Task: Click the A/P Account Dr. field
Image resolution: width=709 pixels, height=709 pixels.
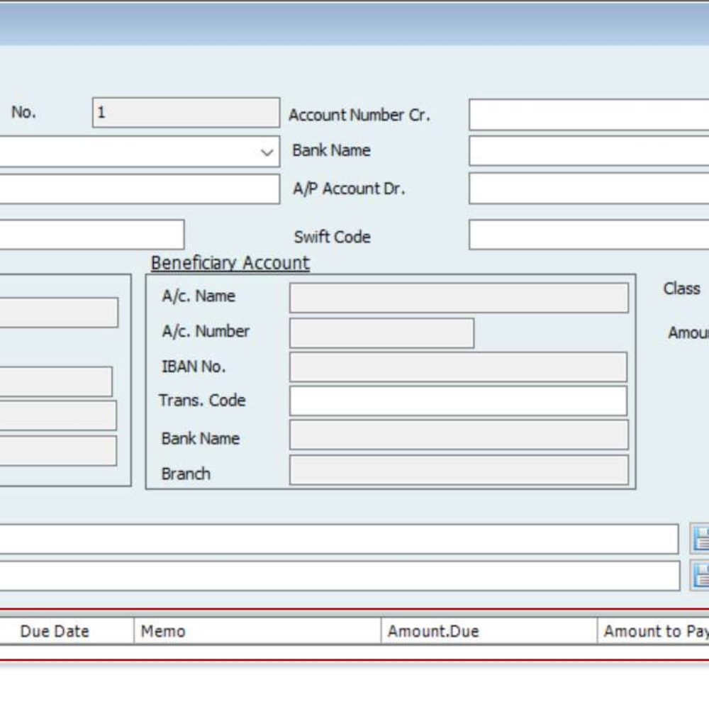Action: 588,189
